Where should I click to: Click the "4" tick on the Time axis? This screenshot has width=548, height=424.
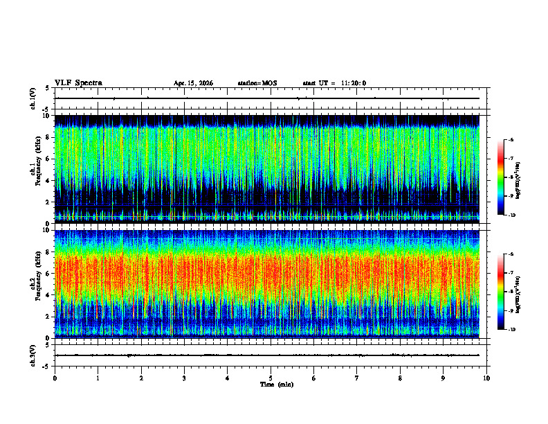click(x=227, y=378)
